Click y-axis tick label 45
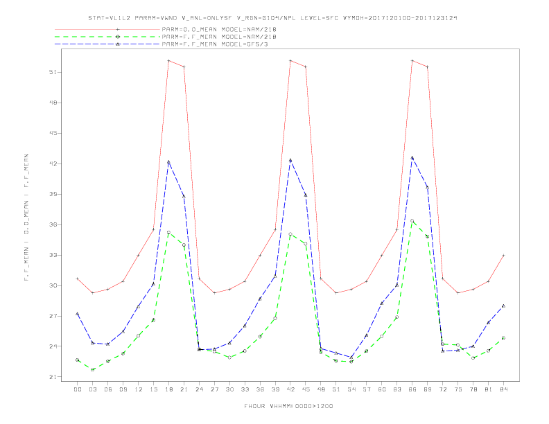The height and width of the screenshot is (424, 549). [53, 133]
